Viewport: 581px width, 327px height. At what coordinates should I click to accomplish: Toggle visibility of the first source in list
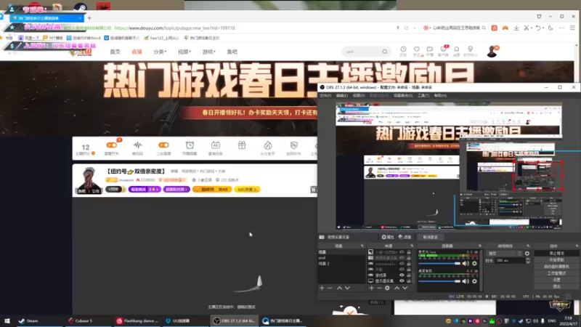(x=402, y=252)
